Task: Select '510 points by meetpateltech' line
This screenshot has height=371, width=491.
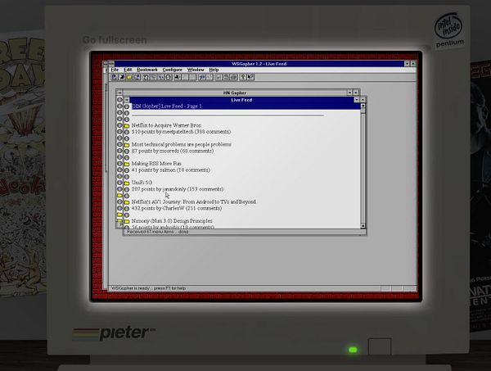Action: 181,132
